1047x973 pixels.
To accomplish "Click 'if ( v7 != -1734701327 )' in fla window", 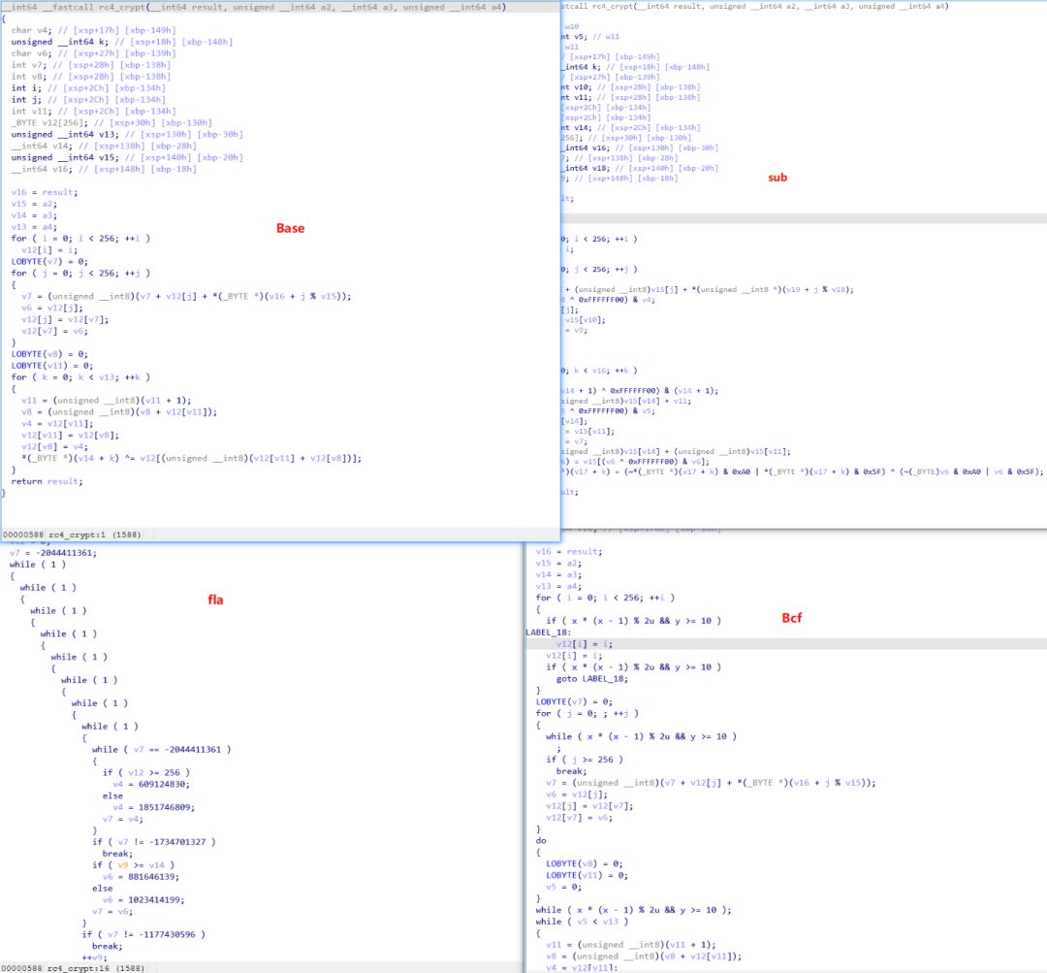I will click(154, 842).
